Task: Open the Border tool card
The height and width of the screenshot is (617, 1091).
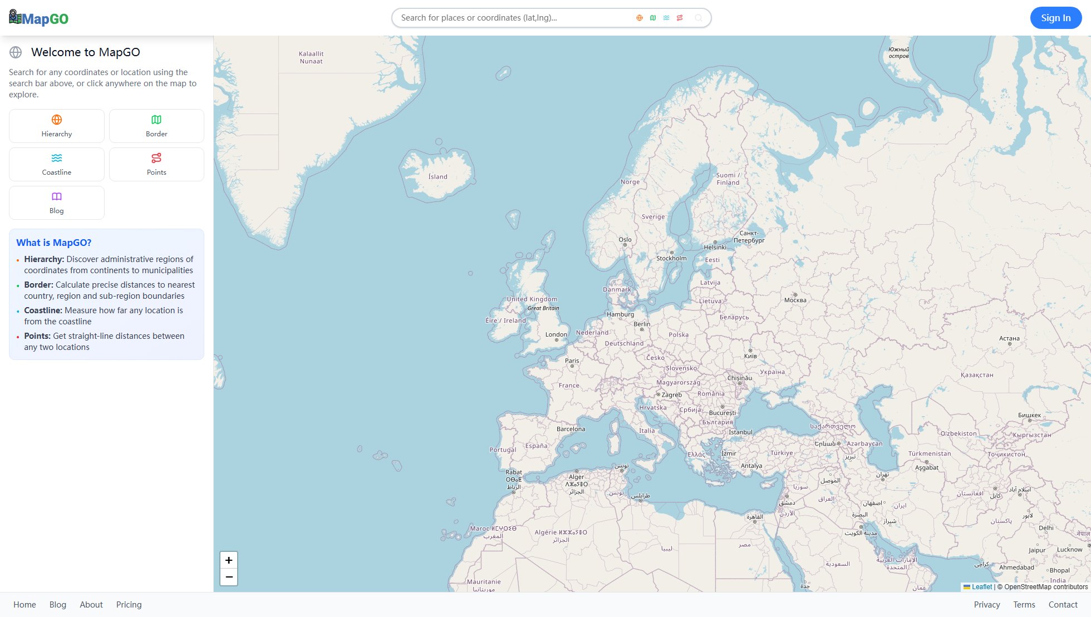Action: (156, 126)
